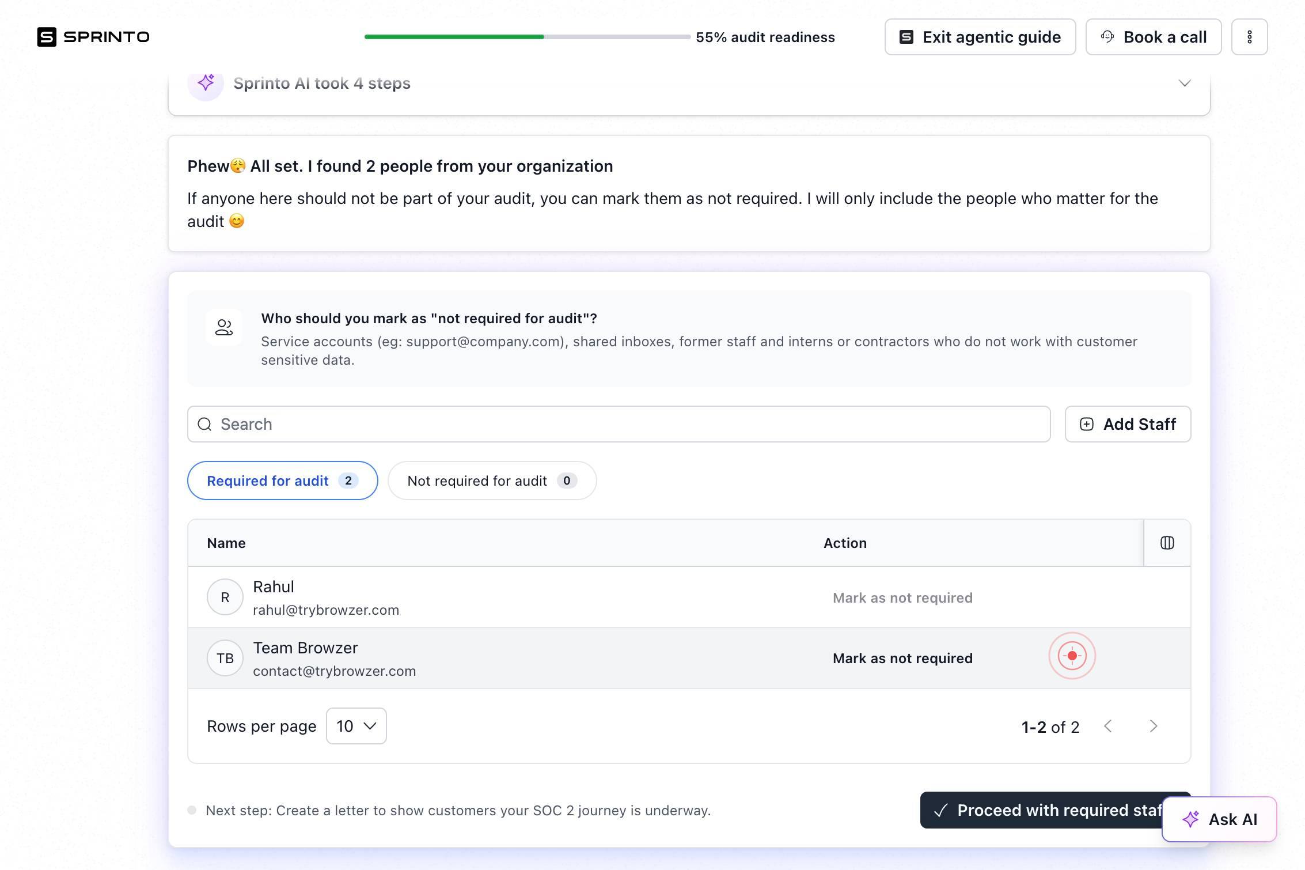Click Exit agentic guide
1305x870 pixels.
point(980,37)
